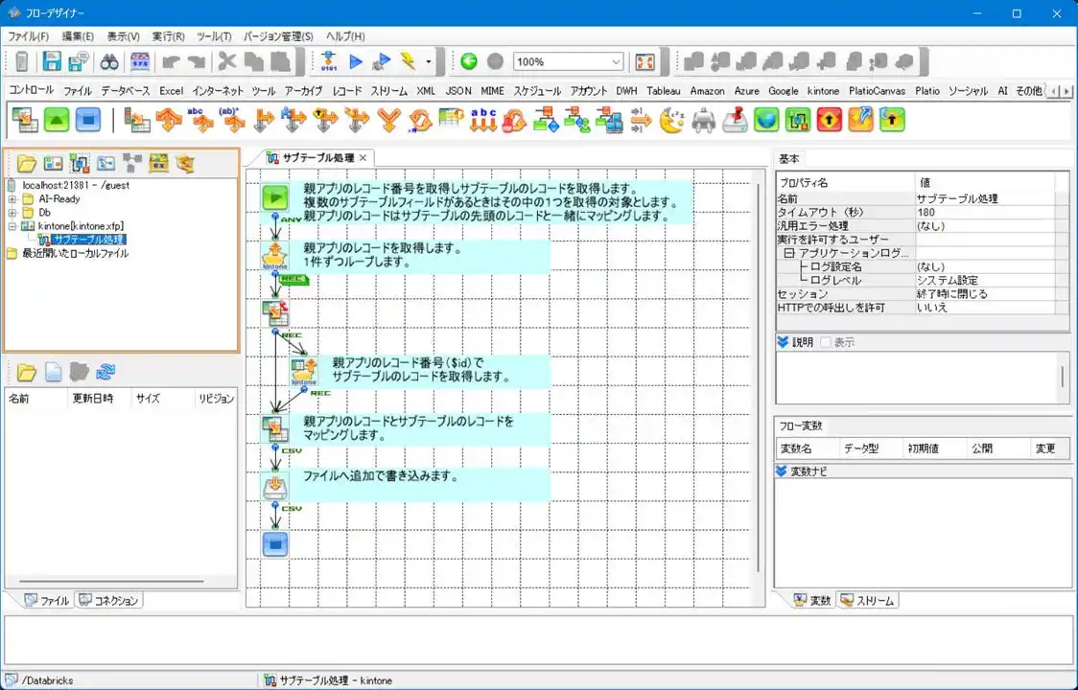
Task: Click the scissors Cut icon
Action: 226,62
